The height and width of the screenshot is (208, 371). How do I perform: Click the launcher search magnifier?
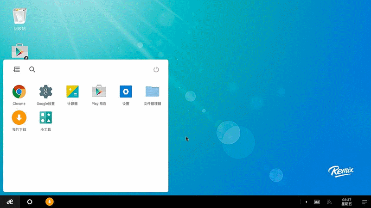coord(32,69)
